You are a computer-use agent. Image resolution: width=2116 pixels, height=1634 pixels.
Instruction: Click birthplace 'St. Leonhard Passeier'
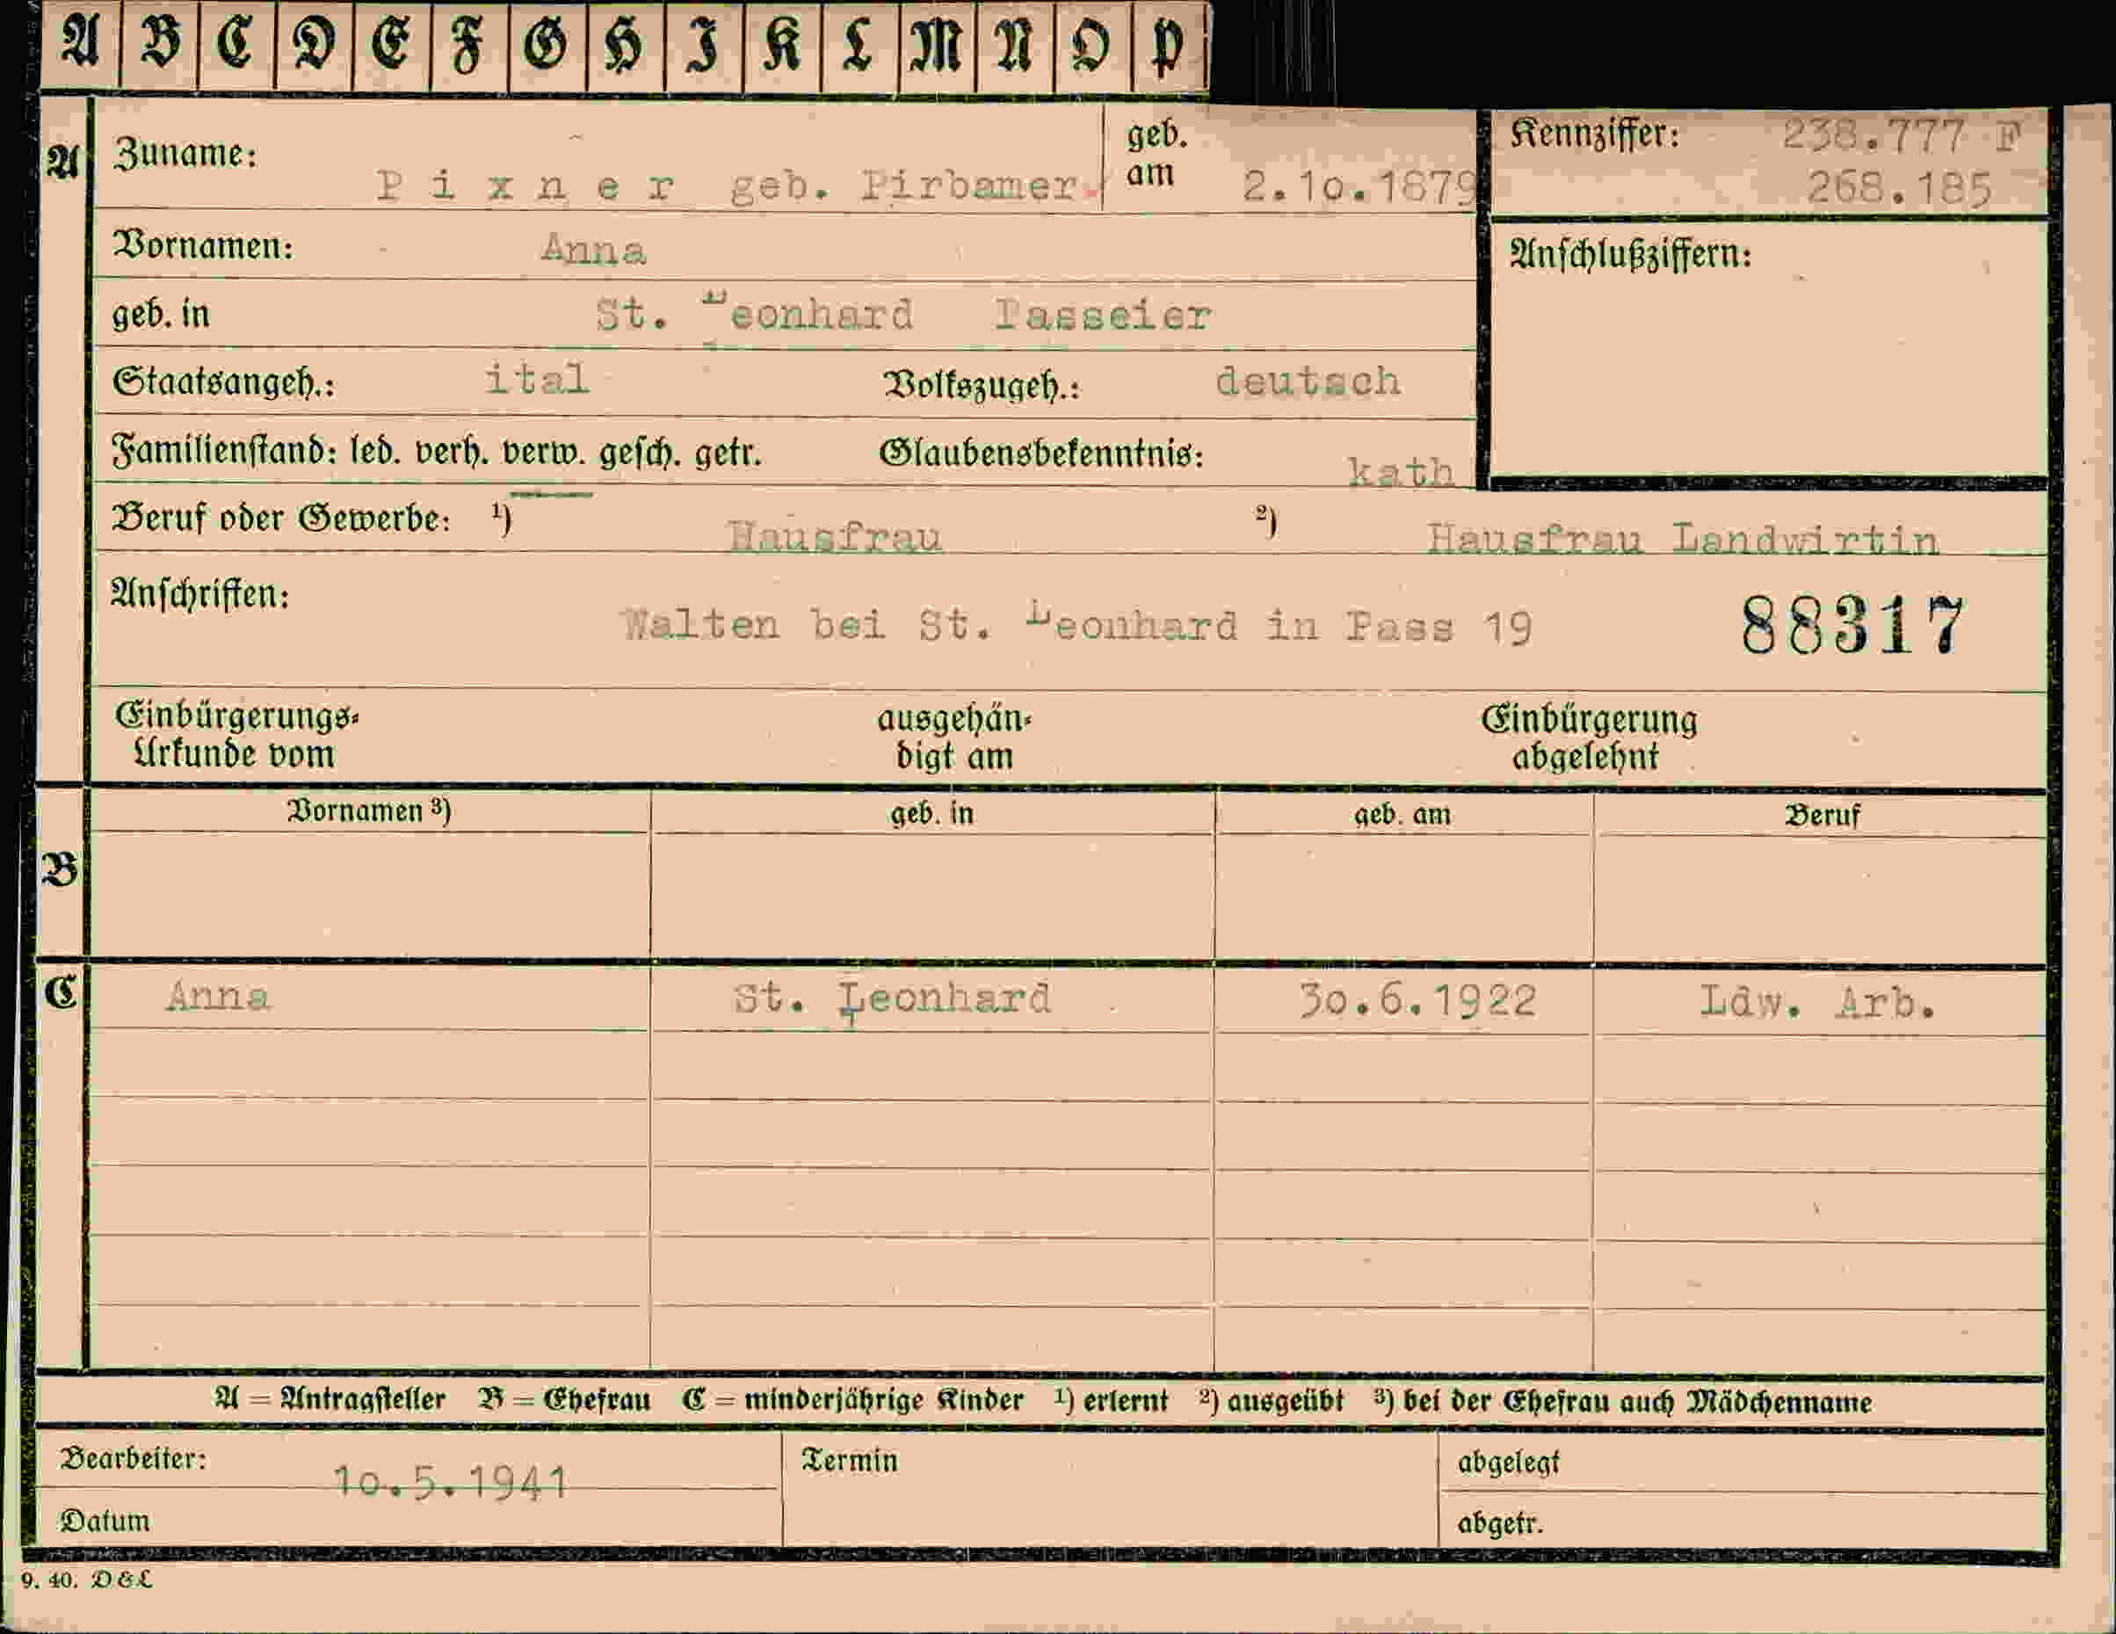[903, 314]
